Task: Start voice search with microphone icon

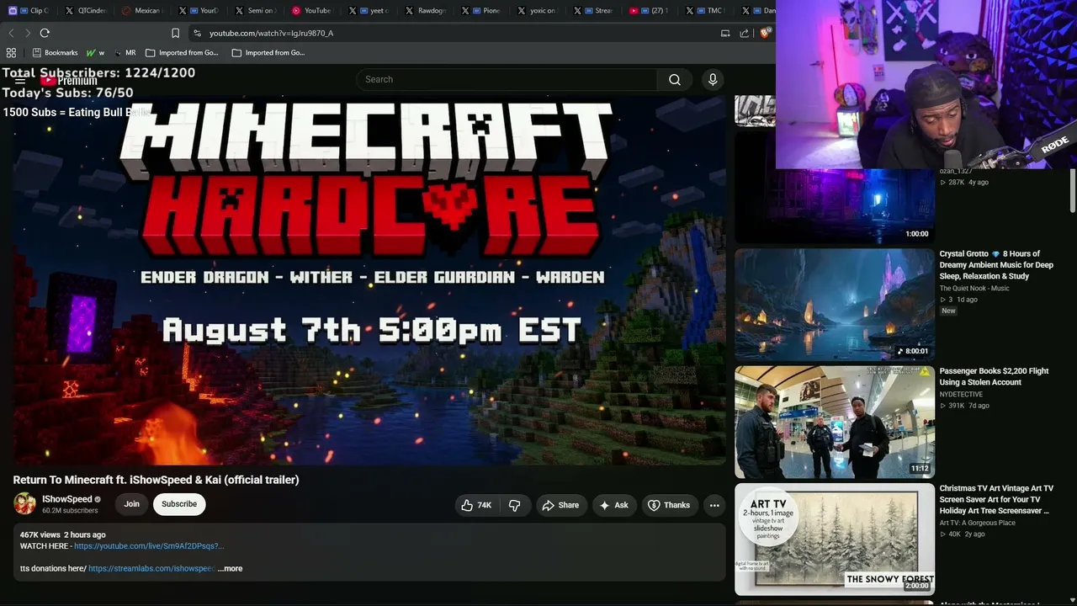Action: tap(713, 79)
